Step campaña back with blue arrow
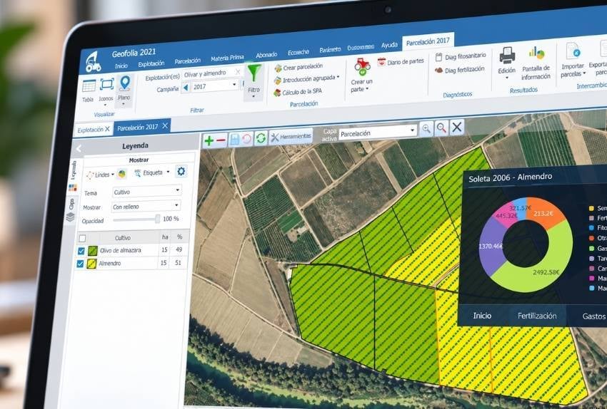 (186, 88)
